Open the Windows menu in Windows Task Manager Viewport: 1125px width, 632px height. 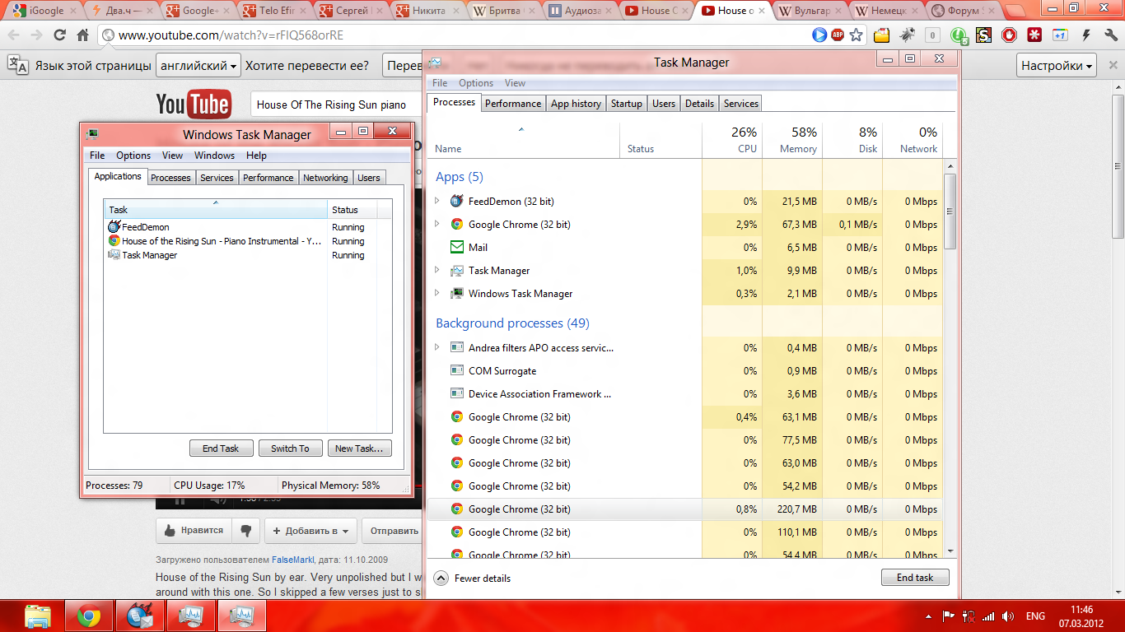214,156
